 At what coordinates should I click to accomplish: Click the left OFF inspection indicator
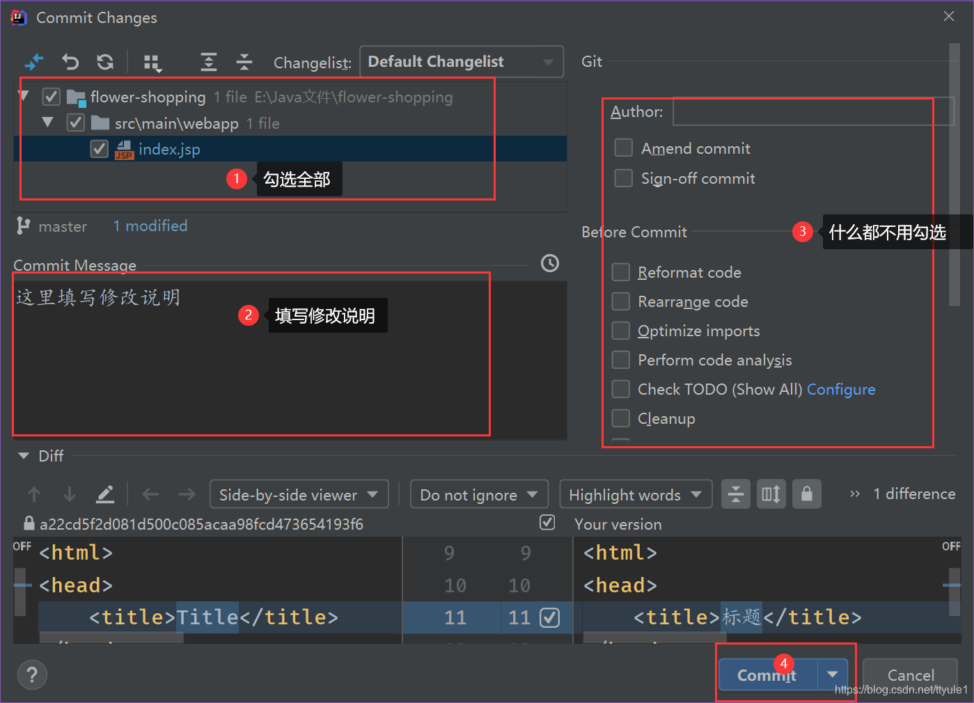(22, 546)
